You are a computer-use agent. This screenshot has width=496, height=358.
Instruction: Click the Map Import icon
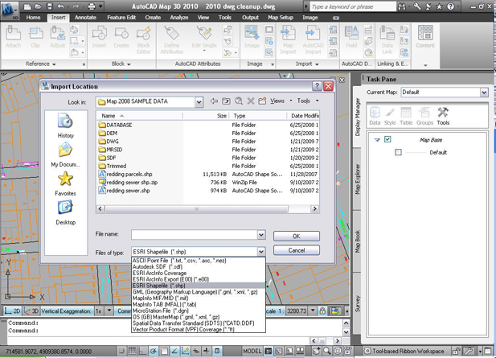point(288,39)
